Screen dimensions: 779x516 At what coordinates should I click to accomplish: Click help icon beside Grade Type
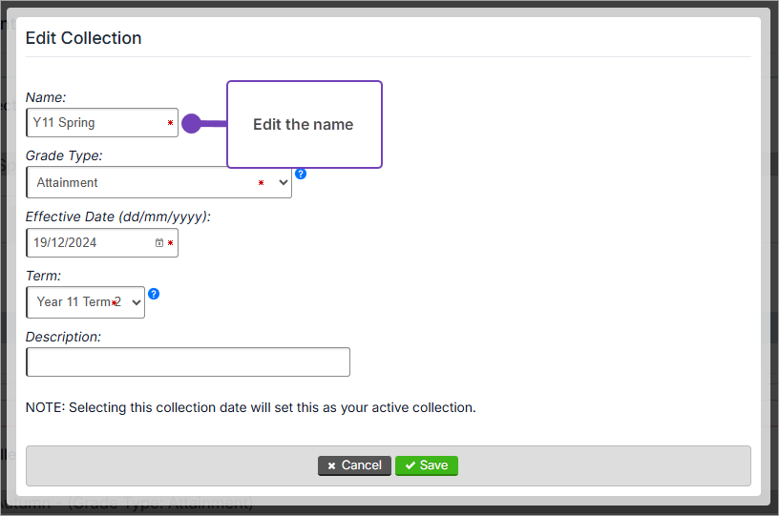coord(301,174)
